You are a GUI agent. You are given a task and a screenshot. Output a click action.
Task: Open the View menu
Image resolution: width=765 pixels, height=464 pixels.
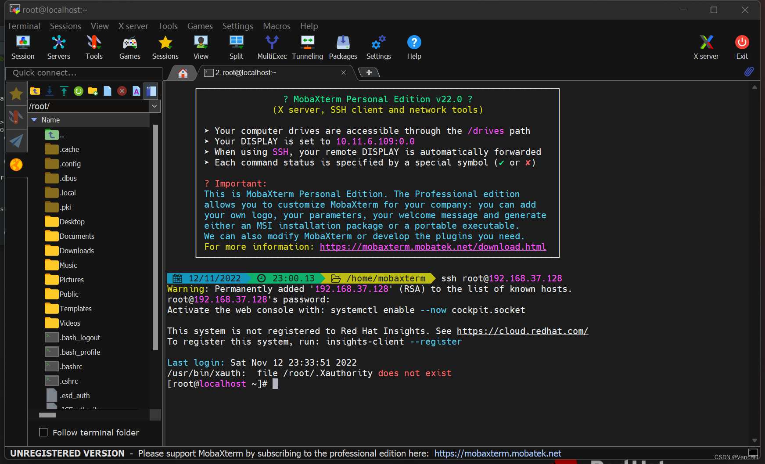pyautogui.click(x=100, y=26)
